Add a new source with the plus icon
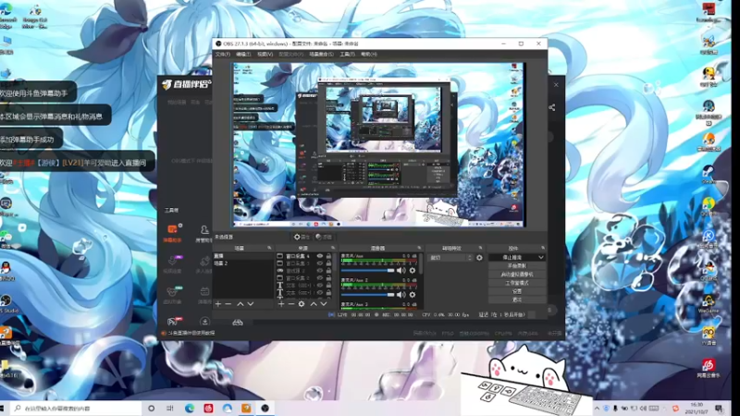 (x=281, y=304)
